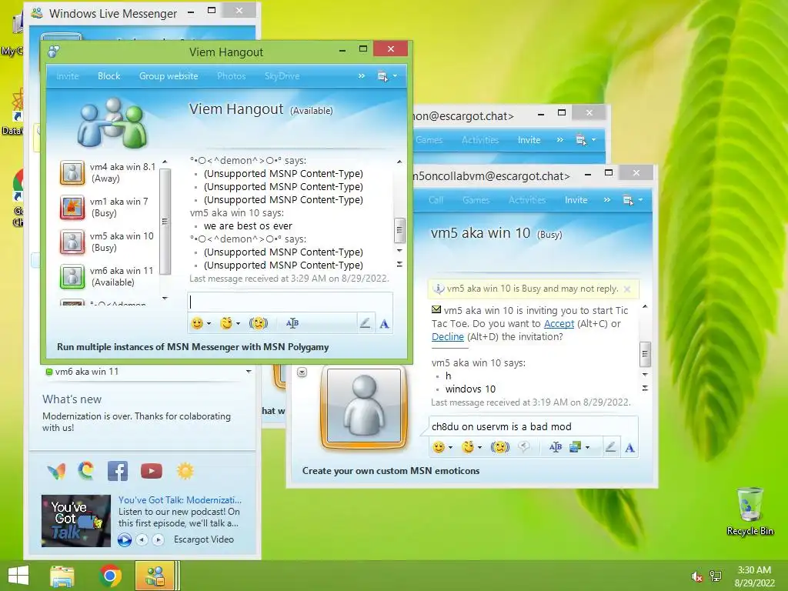Image resolution: width=788 pixels, height=591 pixels.
Task: Open font settings in vm5 chat
Action: click(629, 447)
